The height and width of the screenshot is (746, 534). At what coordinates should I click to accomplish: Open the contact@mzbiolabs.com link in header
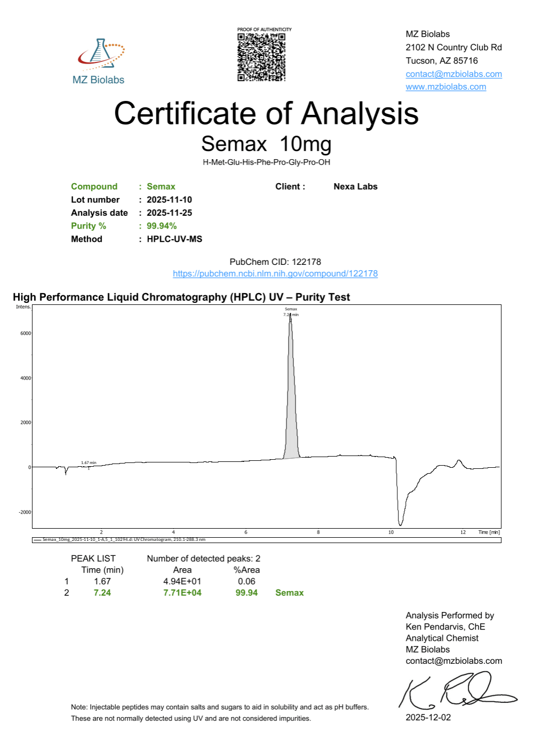(x=453, y=74)
